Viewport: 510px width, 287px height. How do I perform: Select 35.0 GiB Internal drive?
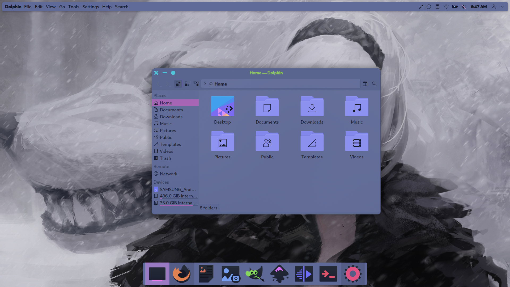point(175,203)
